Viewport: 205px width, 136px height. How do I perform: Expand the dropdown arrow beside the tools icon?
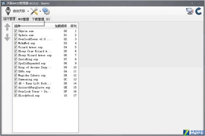40,11
